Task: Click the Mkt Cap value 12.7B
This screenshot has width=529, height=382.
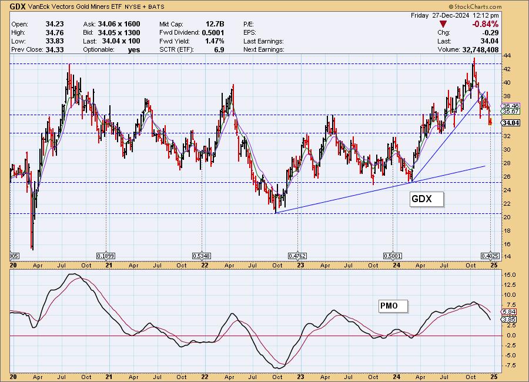Action: click(x=215, y=24)
